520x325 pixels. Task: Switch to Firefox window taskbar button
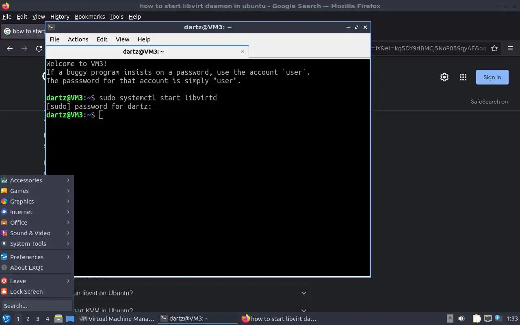pyautogui.click(x=279, y=319)
